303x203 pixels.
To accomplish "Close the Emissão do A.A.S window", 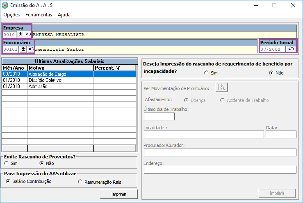I will tap(293, 5).
